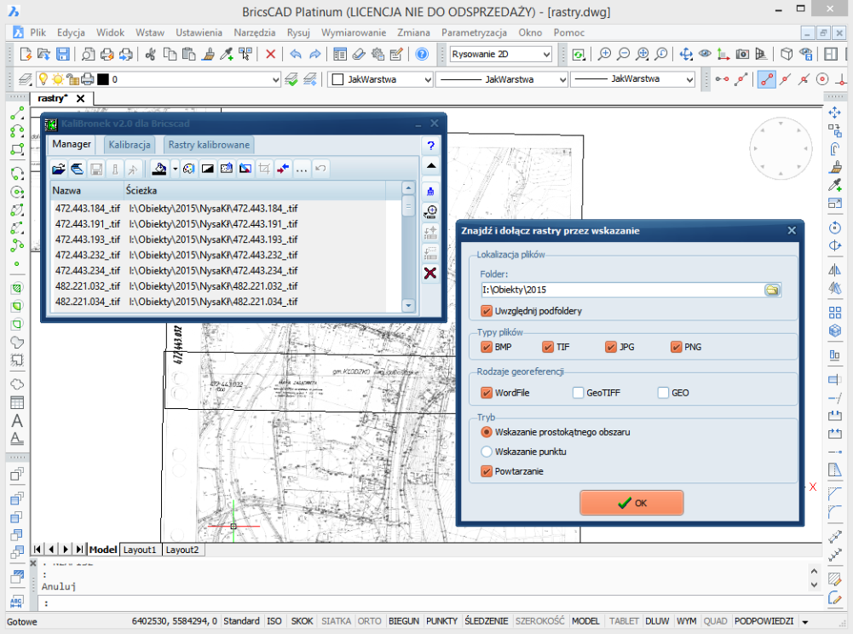Uncheck the WordFile georeference checkbox

coord(487,393)
